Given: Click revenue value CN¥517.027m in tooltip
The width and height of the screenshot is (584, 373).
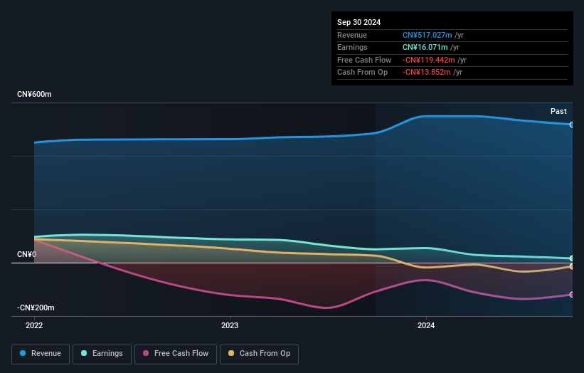Looking at the screenshot, I should [428, 35].
